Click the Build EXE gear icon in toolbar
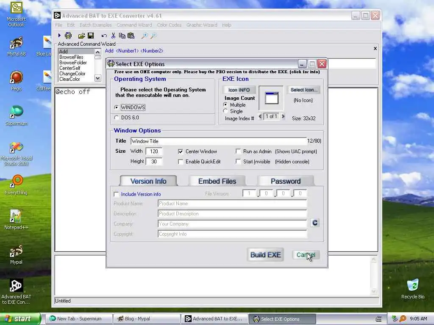Screen dimensions: 434x325 pyautogui.click(x=68, y=36)
